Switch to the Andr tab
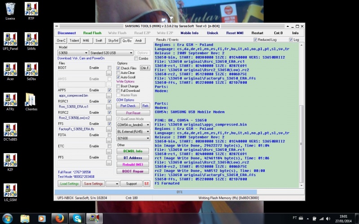The image size is (359, 224). (140, 40)
